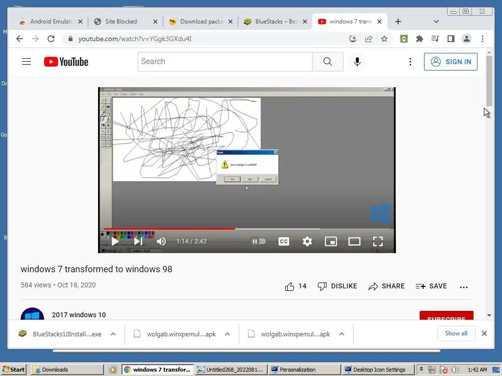Viewport: 502px width, 376px height.
Task: Bookmark this page with the star
Action: click(x=384, y=39)
